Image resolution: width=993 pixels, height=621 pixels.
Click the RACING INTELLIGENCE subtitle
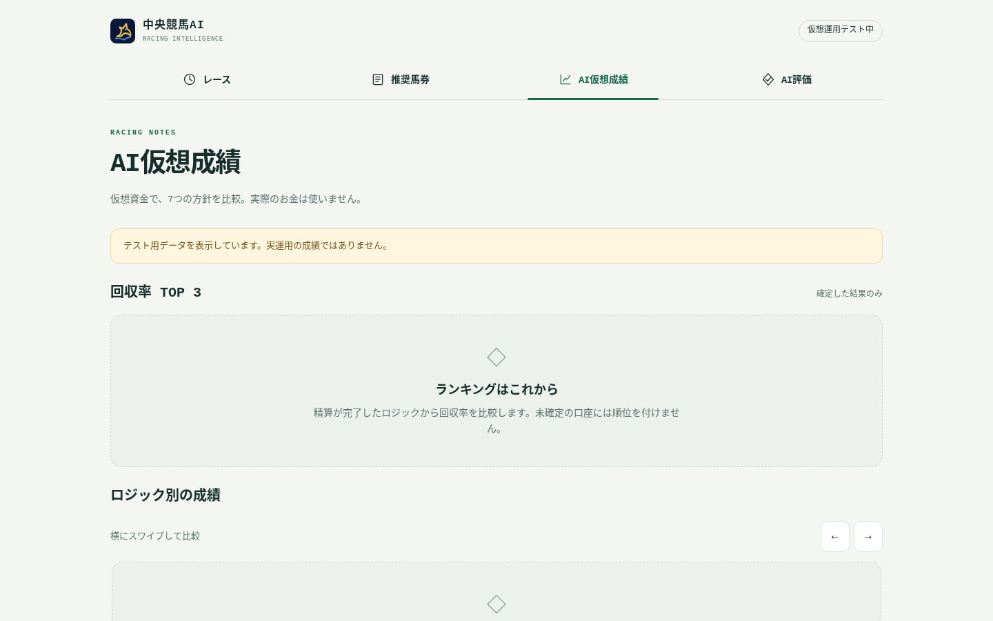coord(183,39)
